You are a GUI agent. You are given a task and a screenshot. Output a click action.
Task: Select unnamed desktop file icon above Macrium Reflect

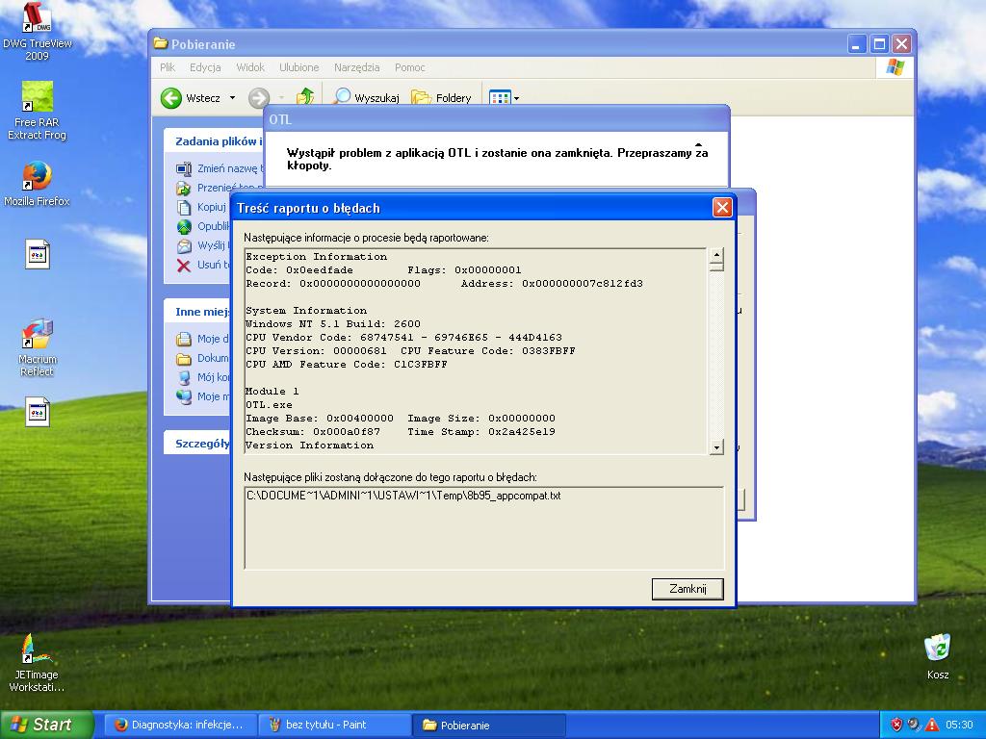38,254
